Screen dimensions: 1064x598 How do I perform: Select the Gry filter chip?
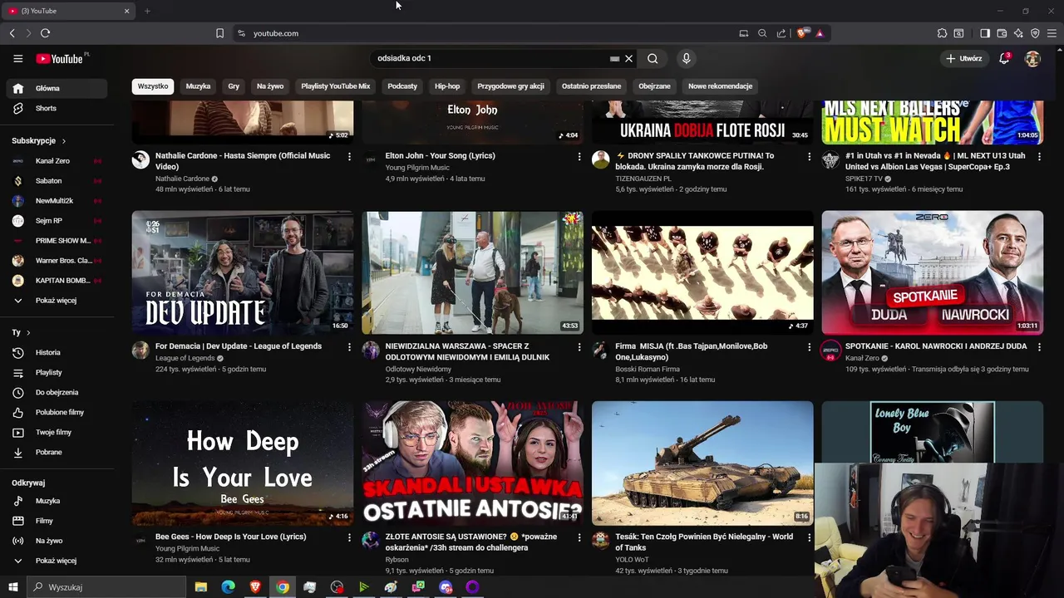coord(234,86)
